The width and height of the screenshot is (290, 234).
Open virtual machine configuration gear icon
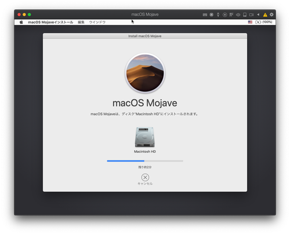pyautogui.click(x=271, y=14)
